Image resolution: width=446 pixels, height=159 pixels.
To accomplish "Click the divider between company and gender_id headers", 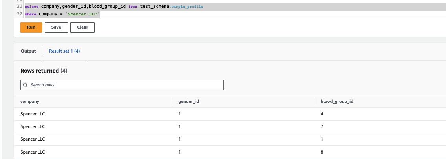I will point(172,101).
